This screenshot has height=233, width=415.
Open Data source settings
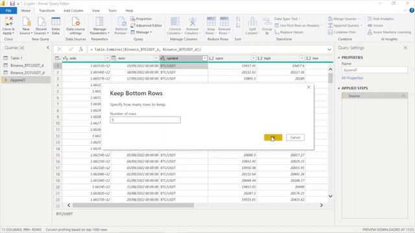pos(75,25)
